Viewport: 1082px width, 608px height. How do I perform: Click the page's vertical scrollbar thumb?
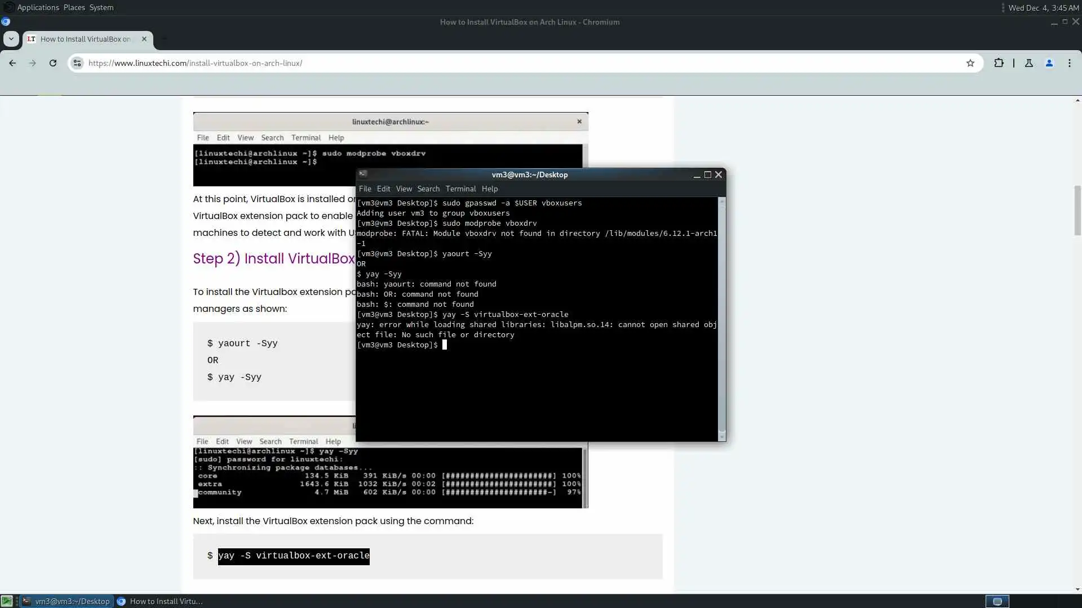[1077, 210]
